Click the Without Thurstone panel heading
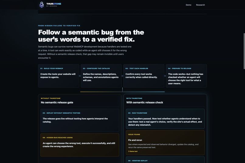The image size is (245, 163). 57,102
